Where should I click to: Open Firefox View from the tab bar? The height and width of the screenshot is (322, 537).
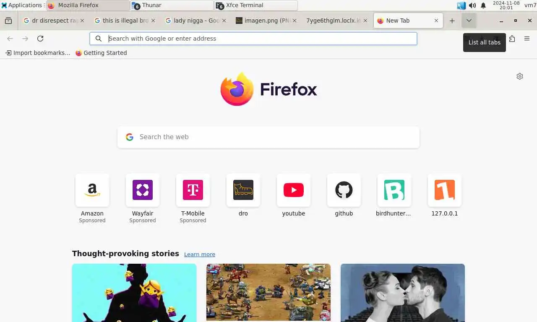(x=8, y=21)
